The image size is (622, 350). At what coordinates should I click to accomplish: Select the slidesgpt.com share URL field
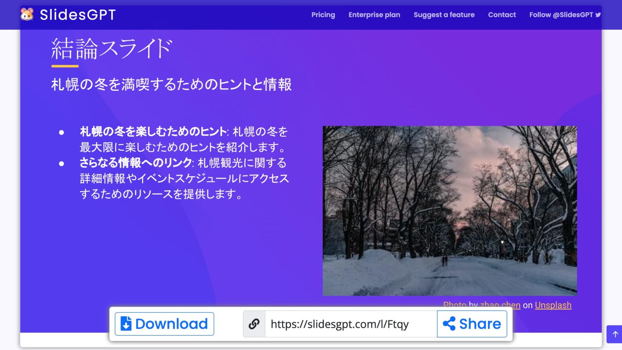[340, 324]
